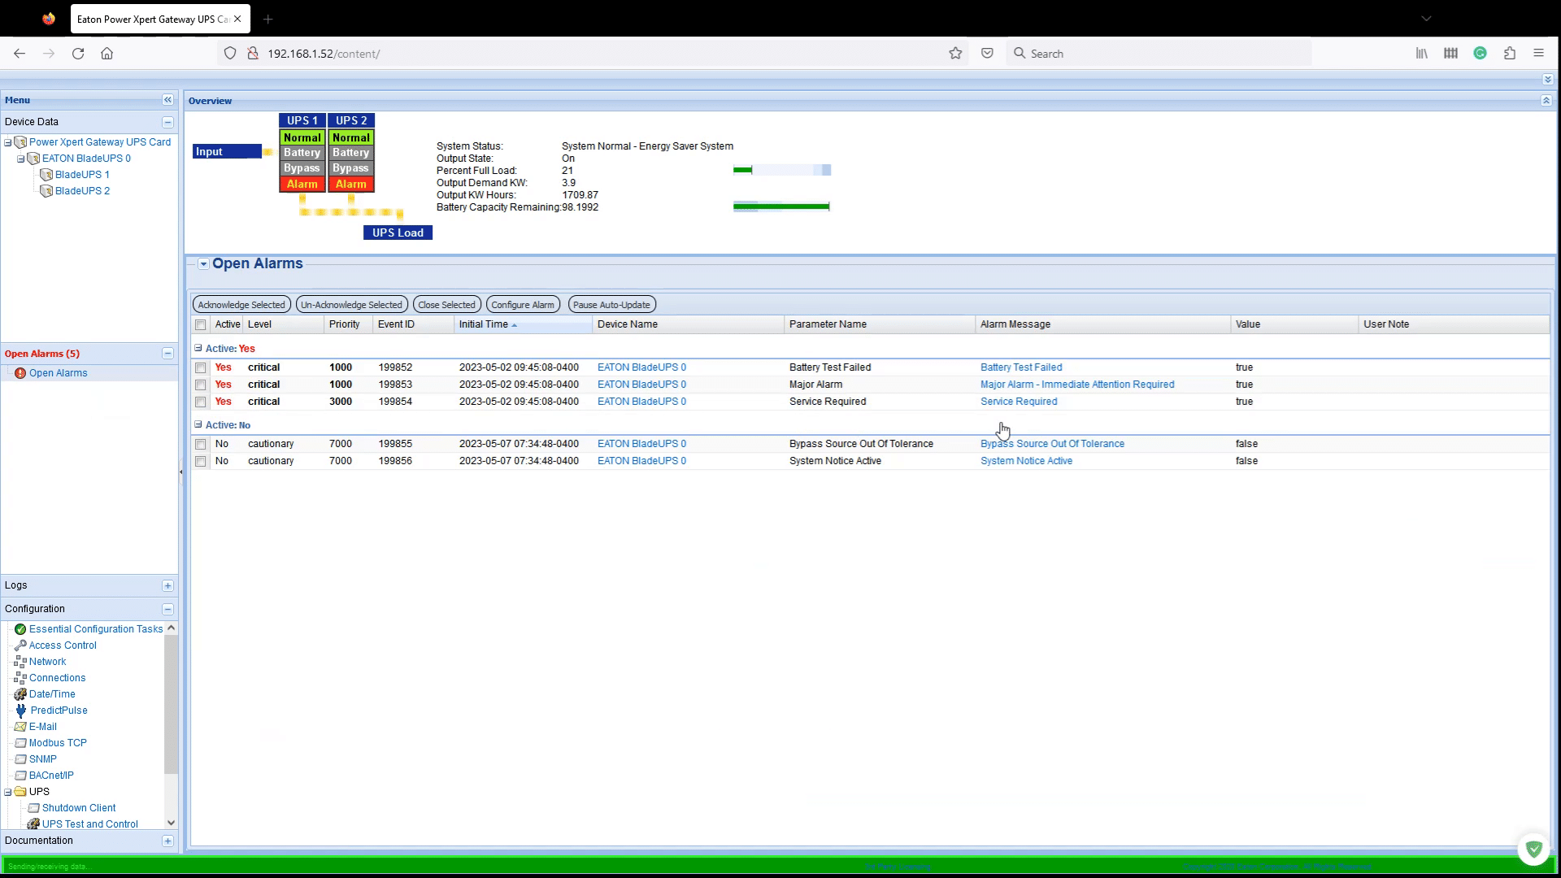
Task: Select checkbox for Major Alarm row
Action: click(201, 384)
